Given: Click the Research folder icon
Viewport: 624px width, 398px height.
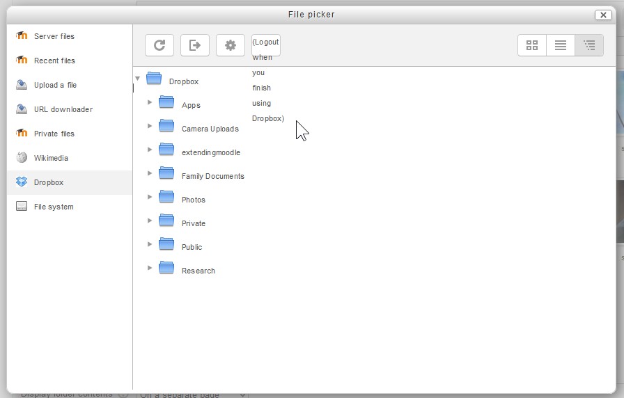Looking at the screenshot, I should pyautogui.click(x=166, y=268).
